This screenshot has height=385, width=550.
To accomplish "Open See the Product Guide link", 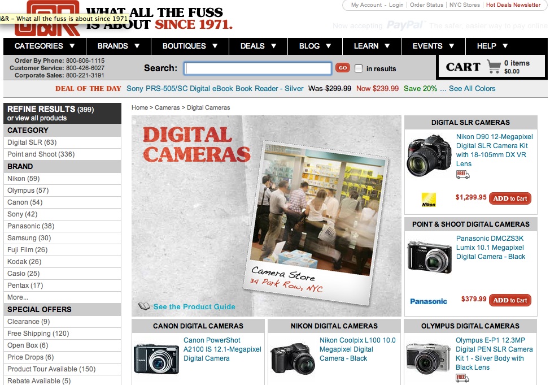I will (194, 306).
